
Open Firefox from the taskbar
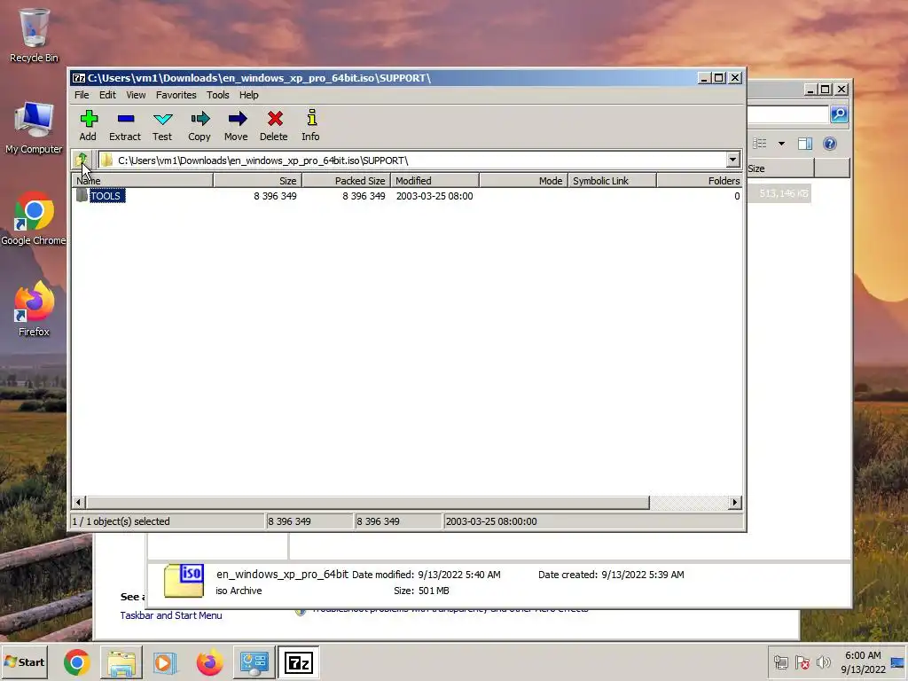click(x=209, y=662)
